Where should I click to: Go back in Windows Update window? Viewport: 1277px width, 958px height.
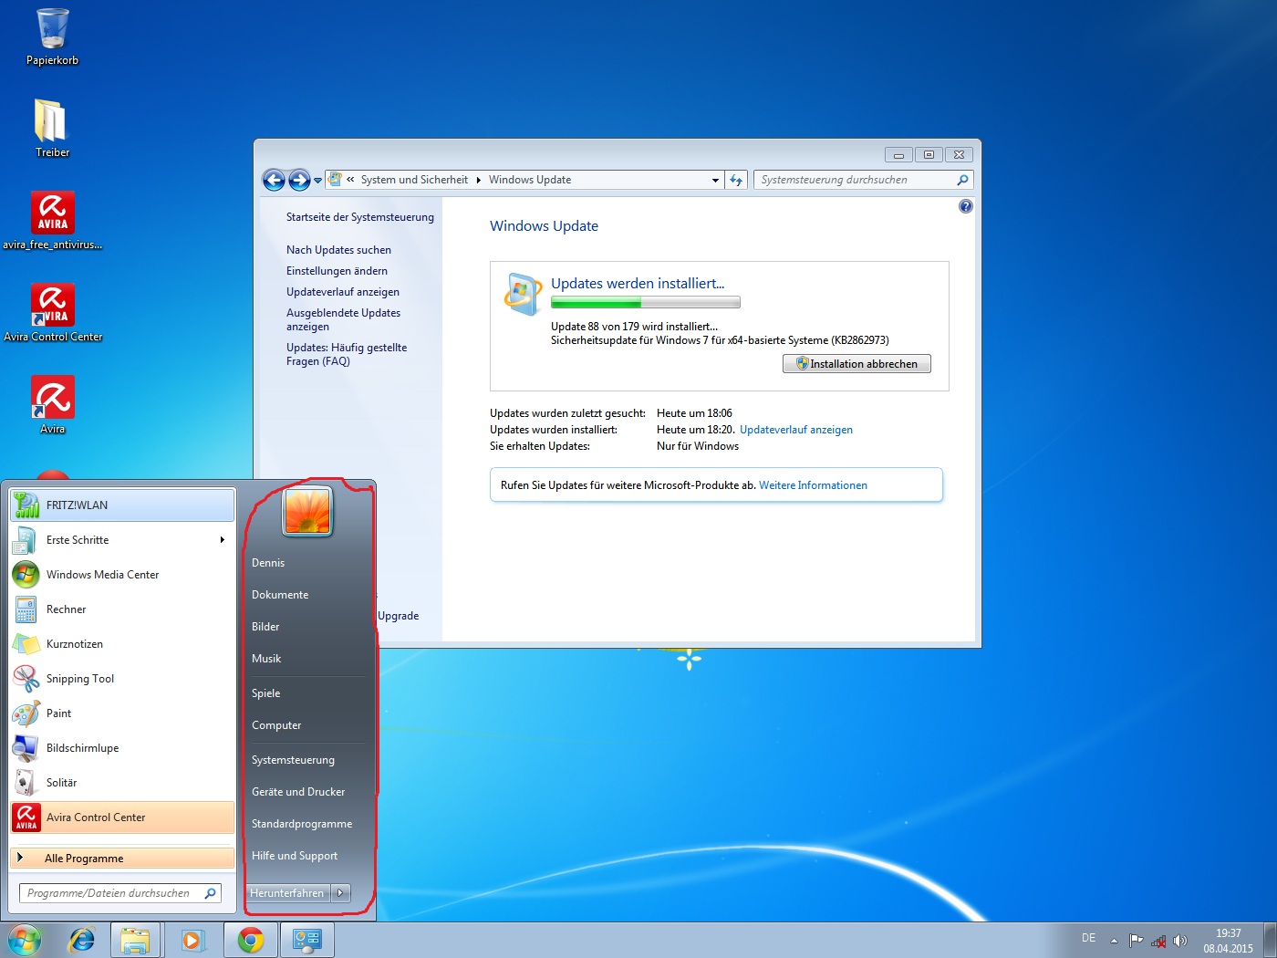(274, 180)
